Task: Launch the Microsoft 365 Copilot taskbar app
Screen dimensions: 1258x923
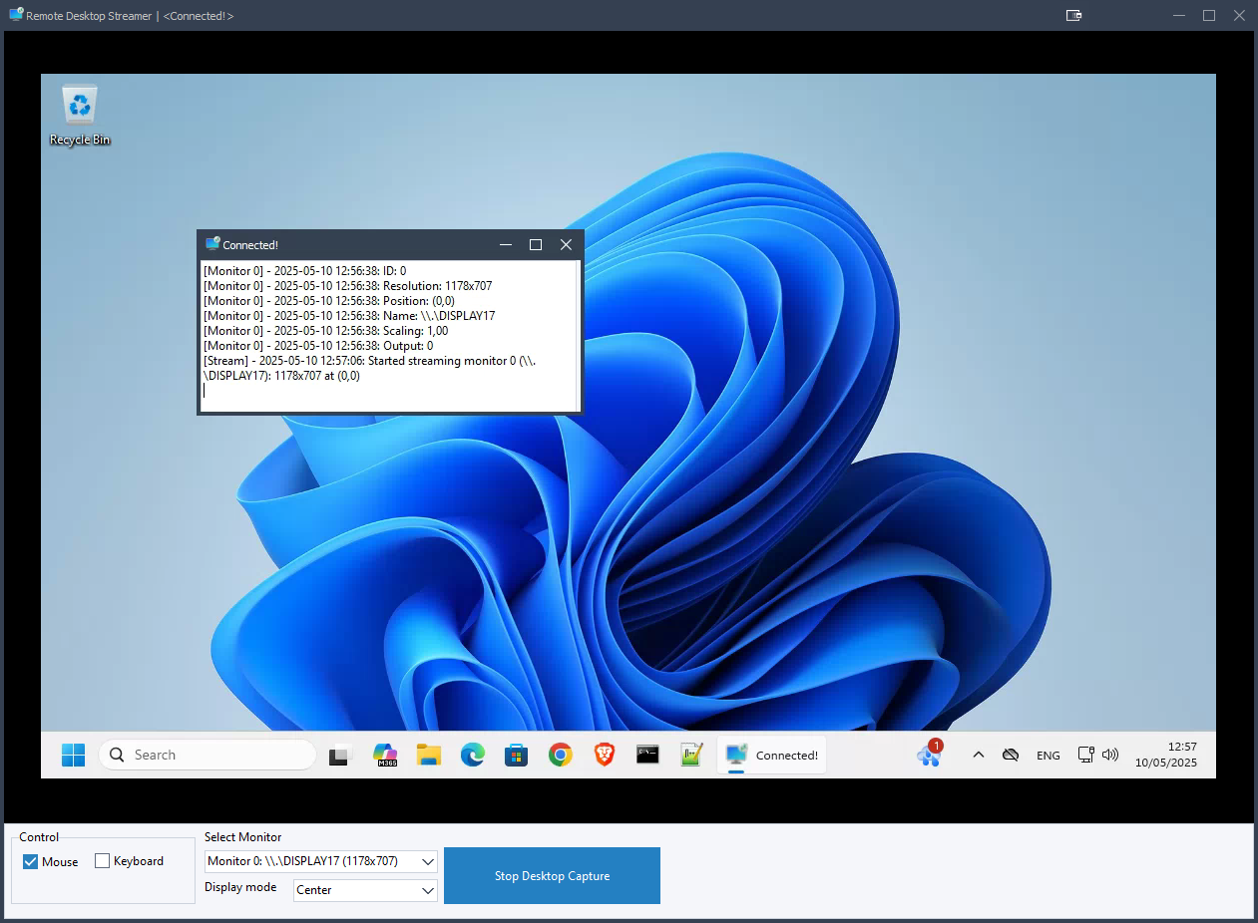Action: (385, 756)
